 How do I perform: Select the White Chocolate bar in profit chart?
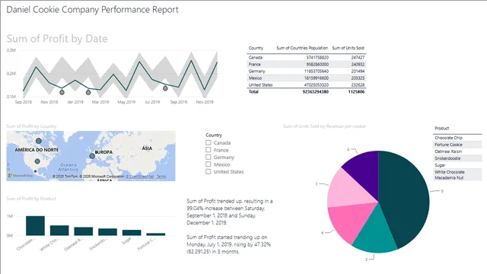point(59,231)
